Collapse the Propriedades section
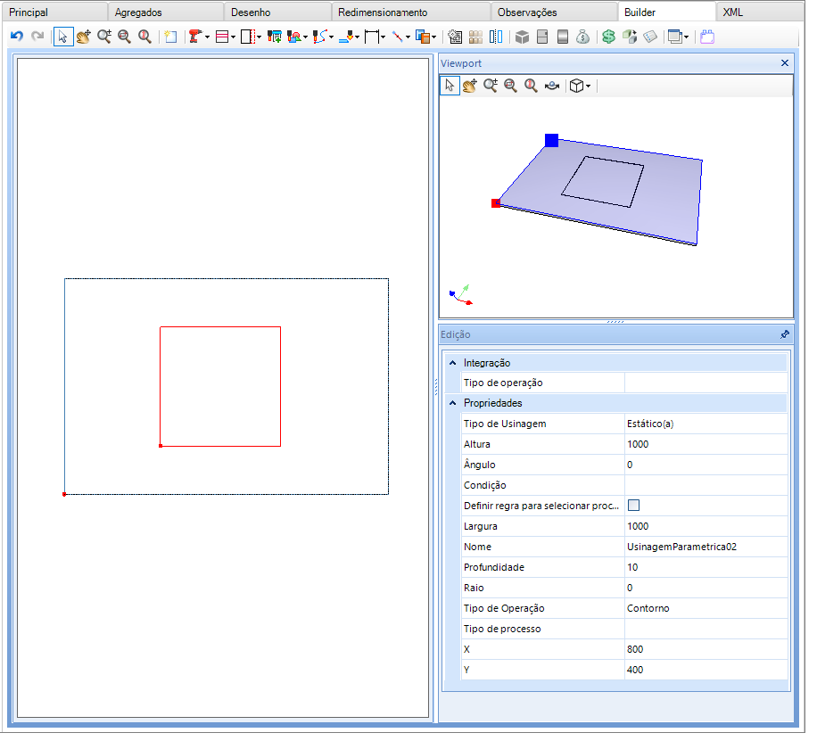 coord(453,403)
